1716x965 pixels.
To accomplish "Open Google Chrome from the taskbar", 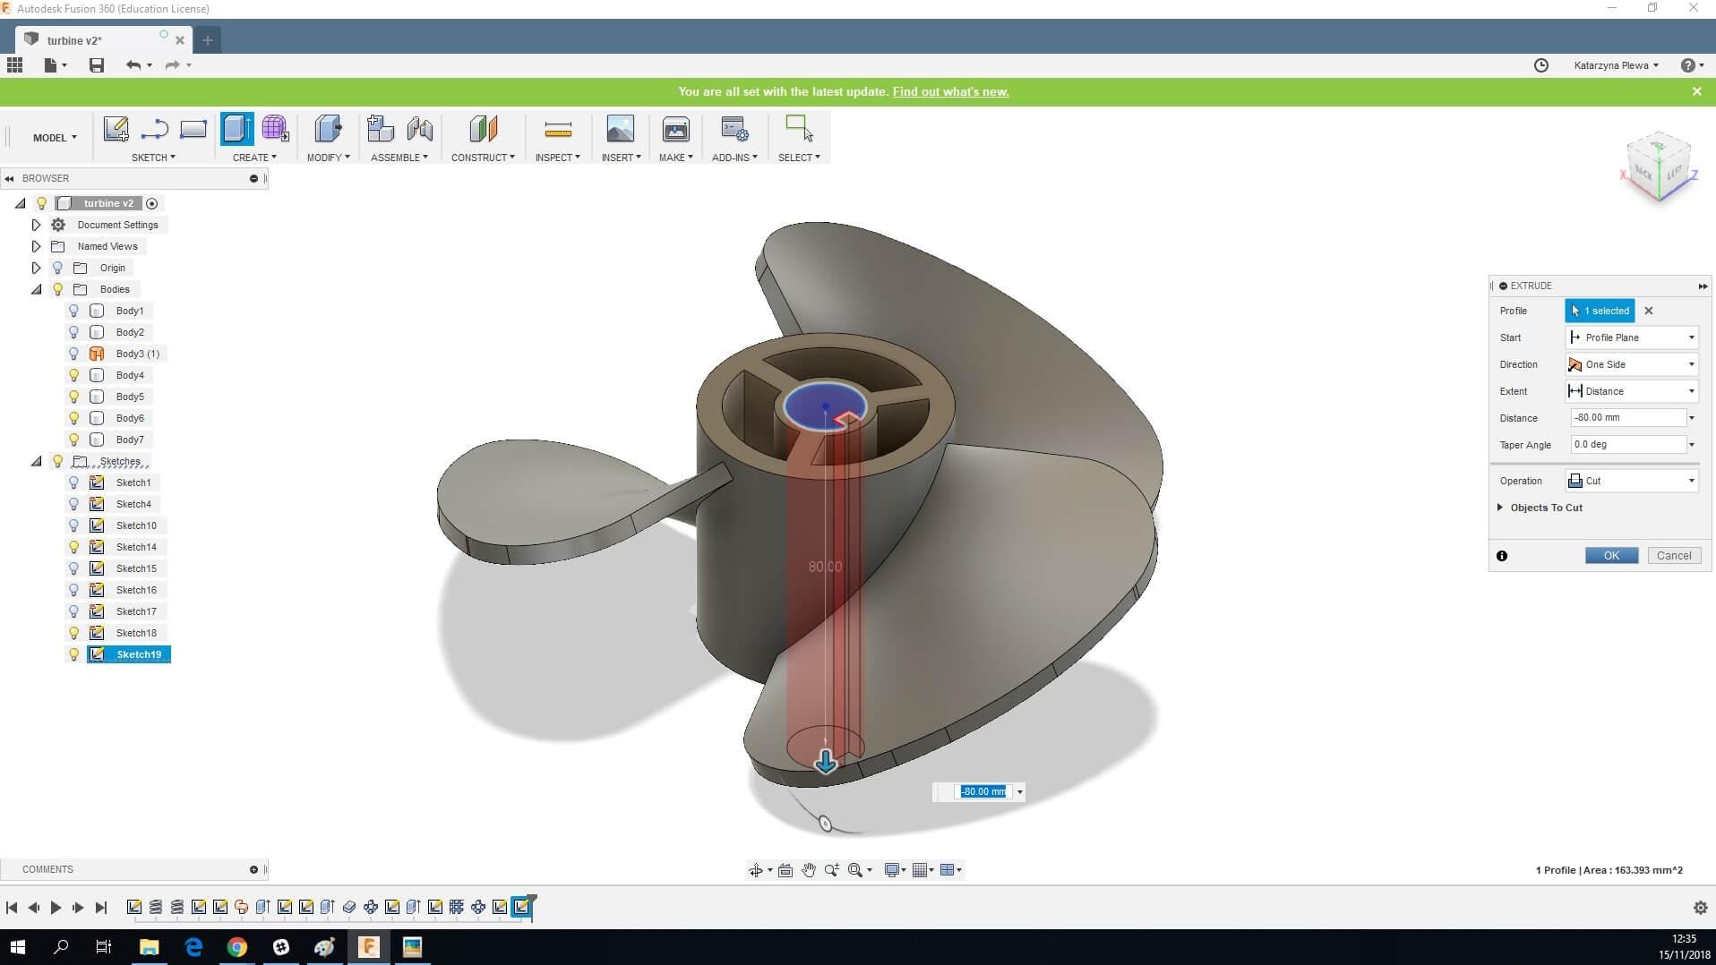I will (x=236, y=947).
